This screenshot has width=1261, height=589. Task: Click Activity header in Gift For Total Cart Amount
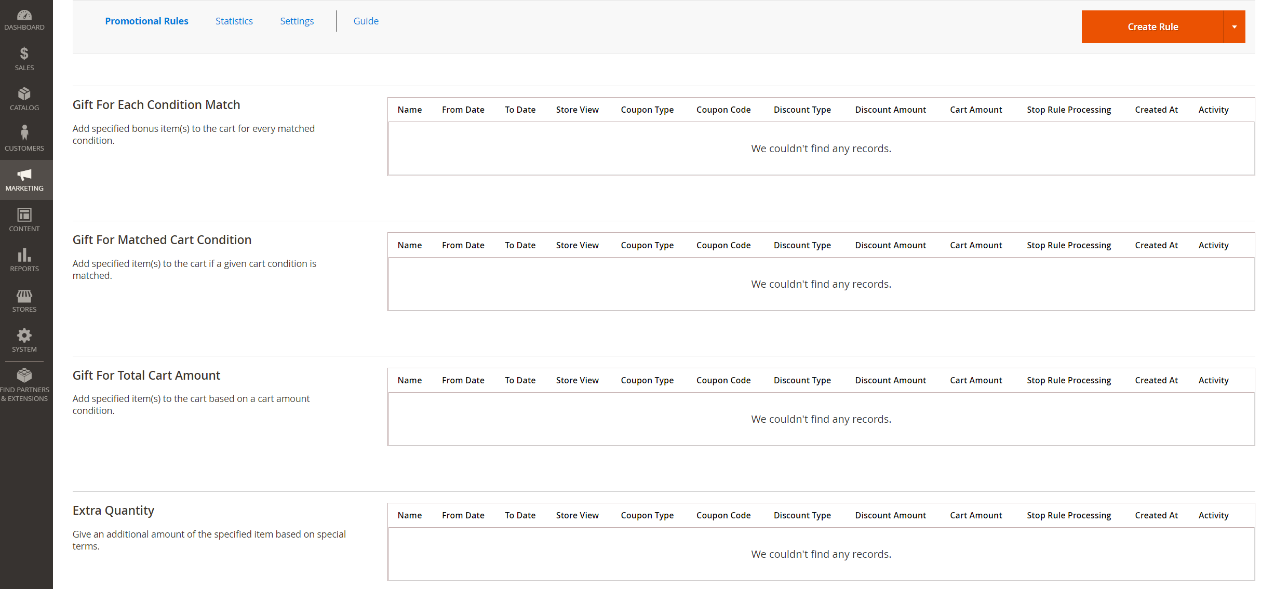[1214, 380]
